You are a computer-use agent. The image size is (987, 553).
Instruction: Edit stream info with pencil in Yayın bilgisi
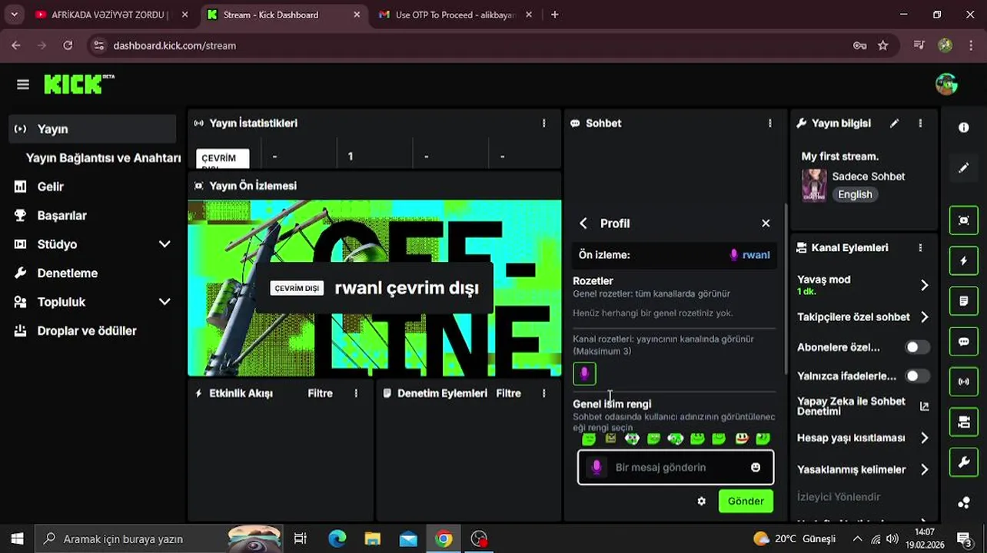(894, 123)
